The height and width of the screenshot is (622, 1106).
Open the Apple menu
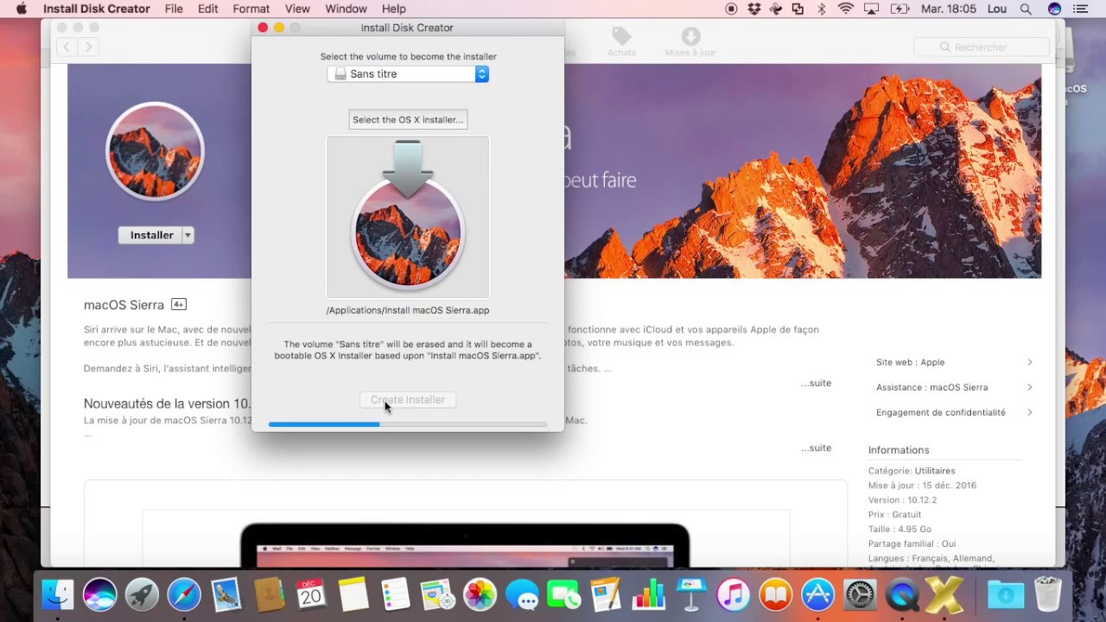(x=22, y=9)
